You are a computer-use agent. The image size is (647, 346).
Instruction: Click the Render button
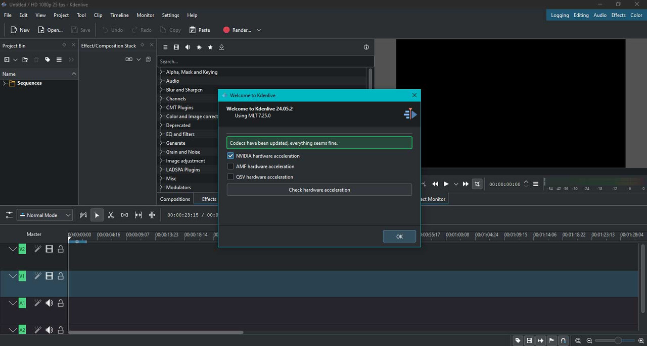237,30
